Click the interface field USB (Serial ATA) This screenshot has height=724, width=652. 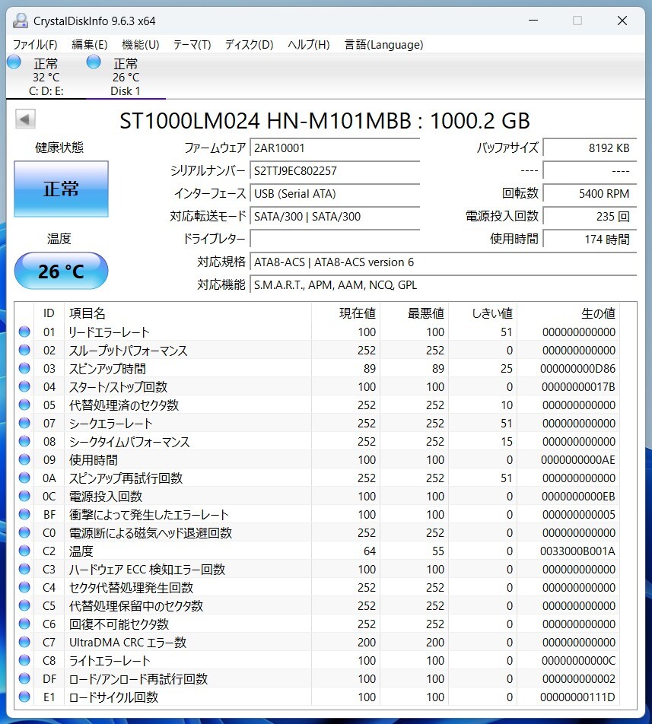335,193
